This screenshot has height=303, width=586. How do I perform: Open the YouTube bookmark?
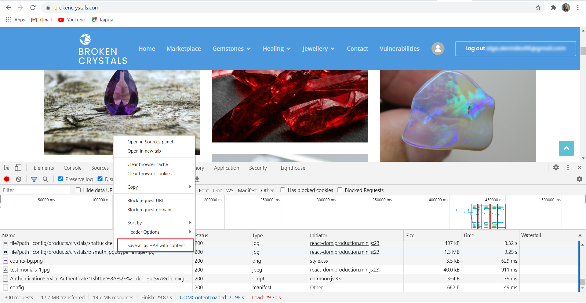pos(71,20)
